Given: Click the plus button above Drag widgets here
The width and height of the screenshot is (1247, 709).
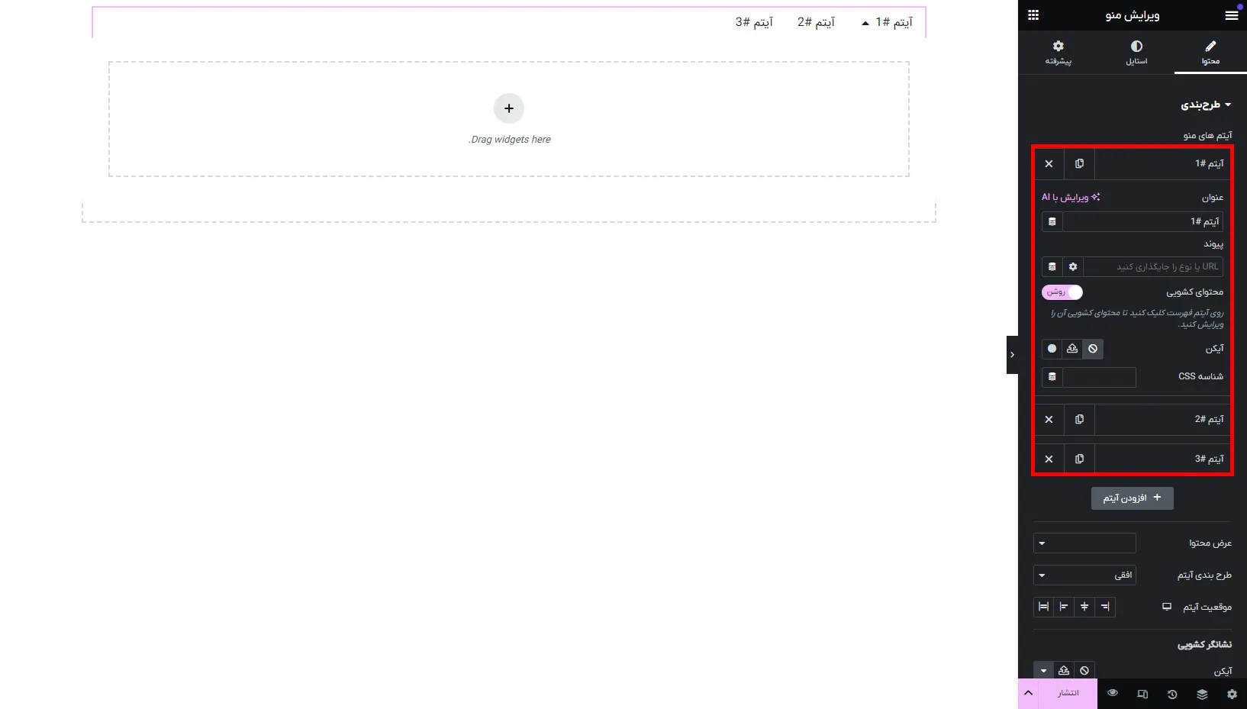Looking at the screenshot, I should [509, 108].
